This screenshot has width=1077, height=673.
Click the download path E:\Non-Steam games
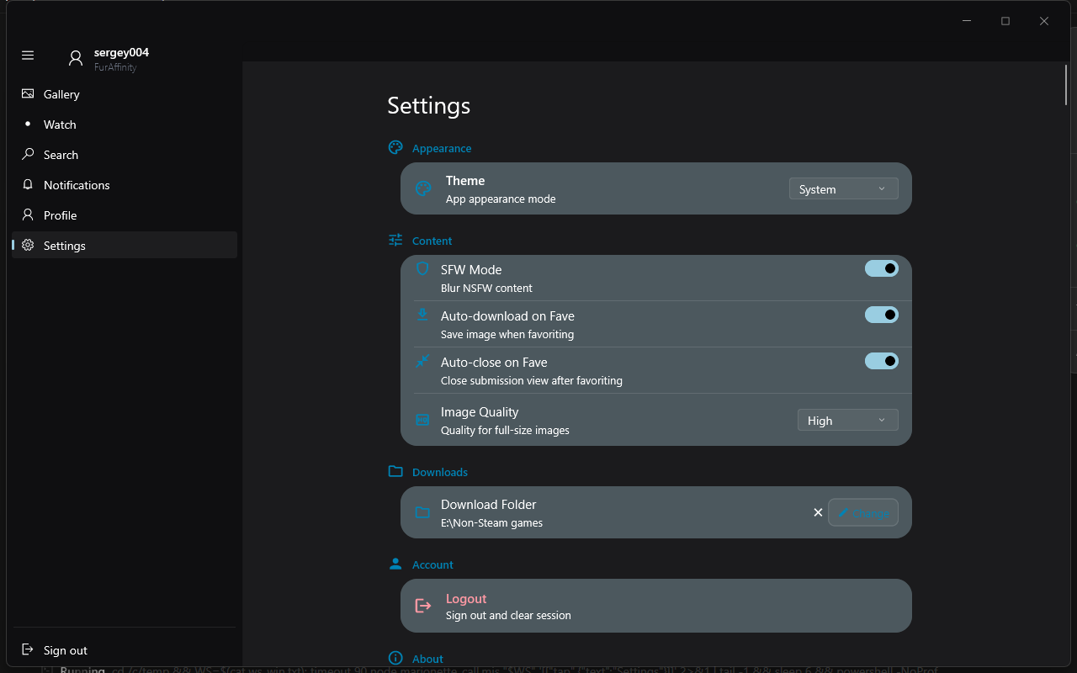click(x=491, y=522)
